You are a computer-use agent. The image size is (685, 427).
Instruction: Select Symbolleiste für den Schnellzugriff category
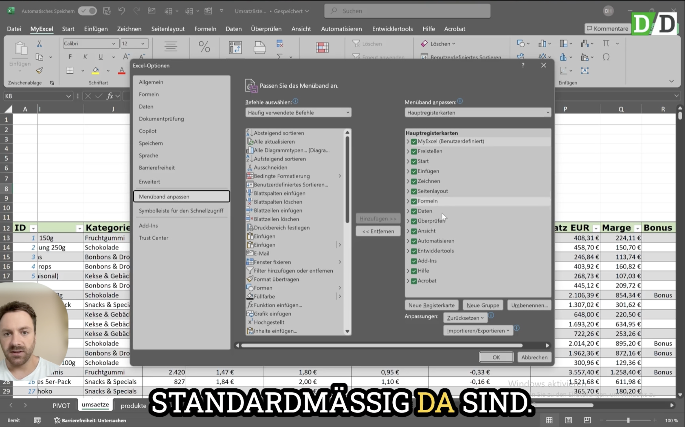(x=181, y=211)
